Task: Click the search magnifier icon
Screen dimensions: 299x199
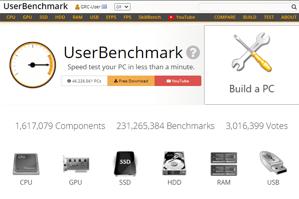Action: (294, 7)
